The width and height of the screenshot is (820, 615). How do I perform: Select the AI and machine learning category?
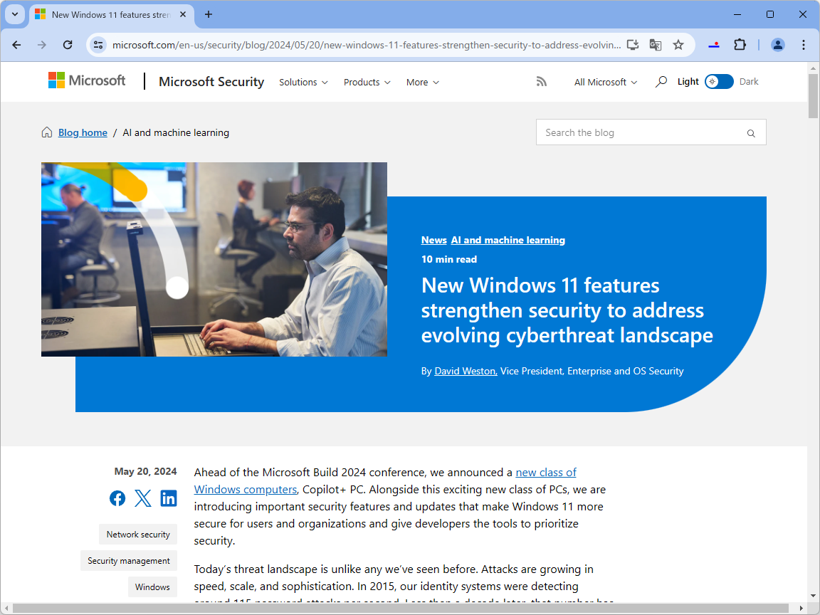click(508, 240)
